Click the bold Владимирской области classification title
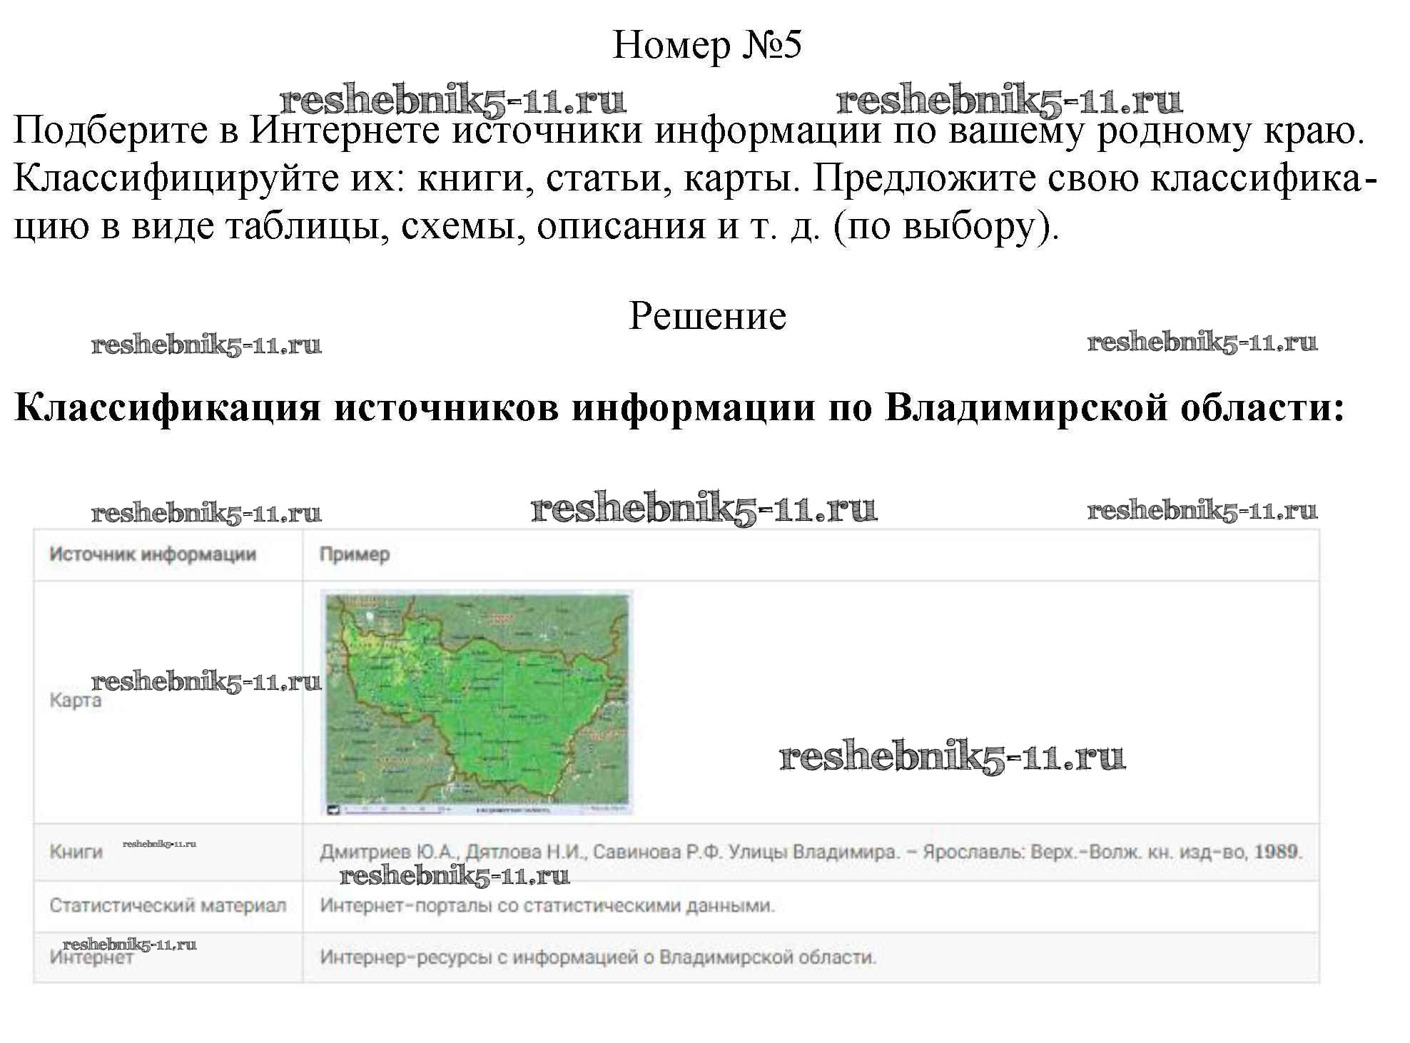The width and height of the screenshot is (1410, 1043). tap(679, 408)
